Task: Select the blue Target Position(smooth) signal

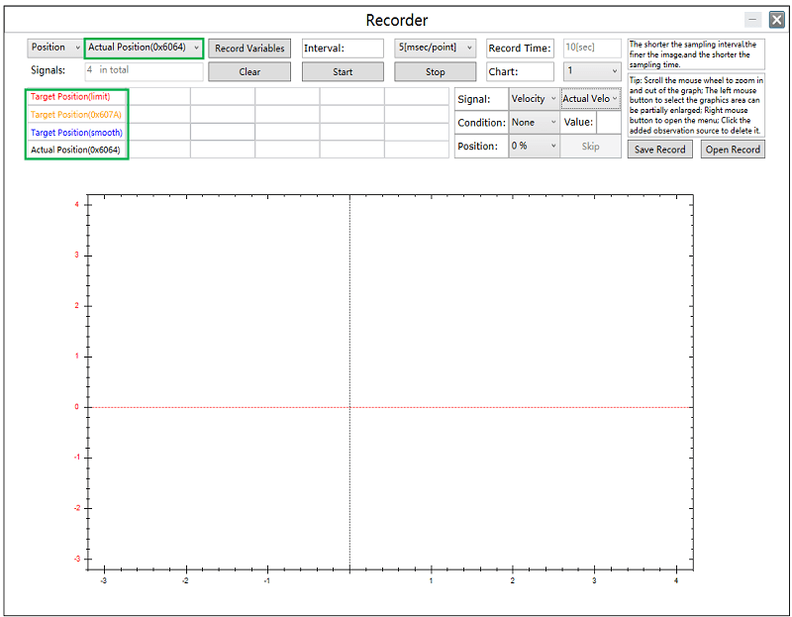Action: [x=76, y=133]
